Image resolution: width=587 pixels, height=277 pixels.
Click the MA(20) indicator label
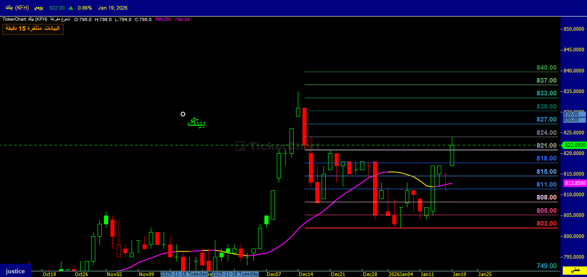click(x=163, y=19)
